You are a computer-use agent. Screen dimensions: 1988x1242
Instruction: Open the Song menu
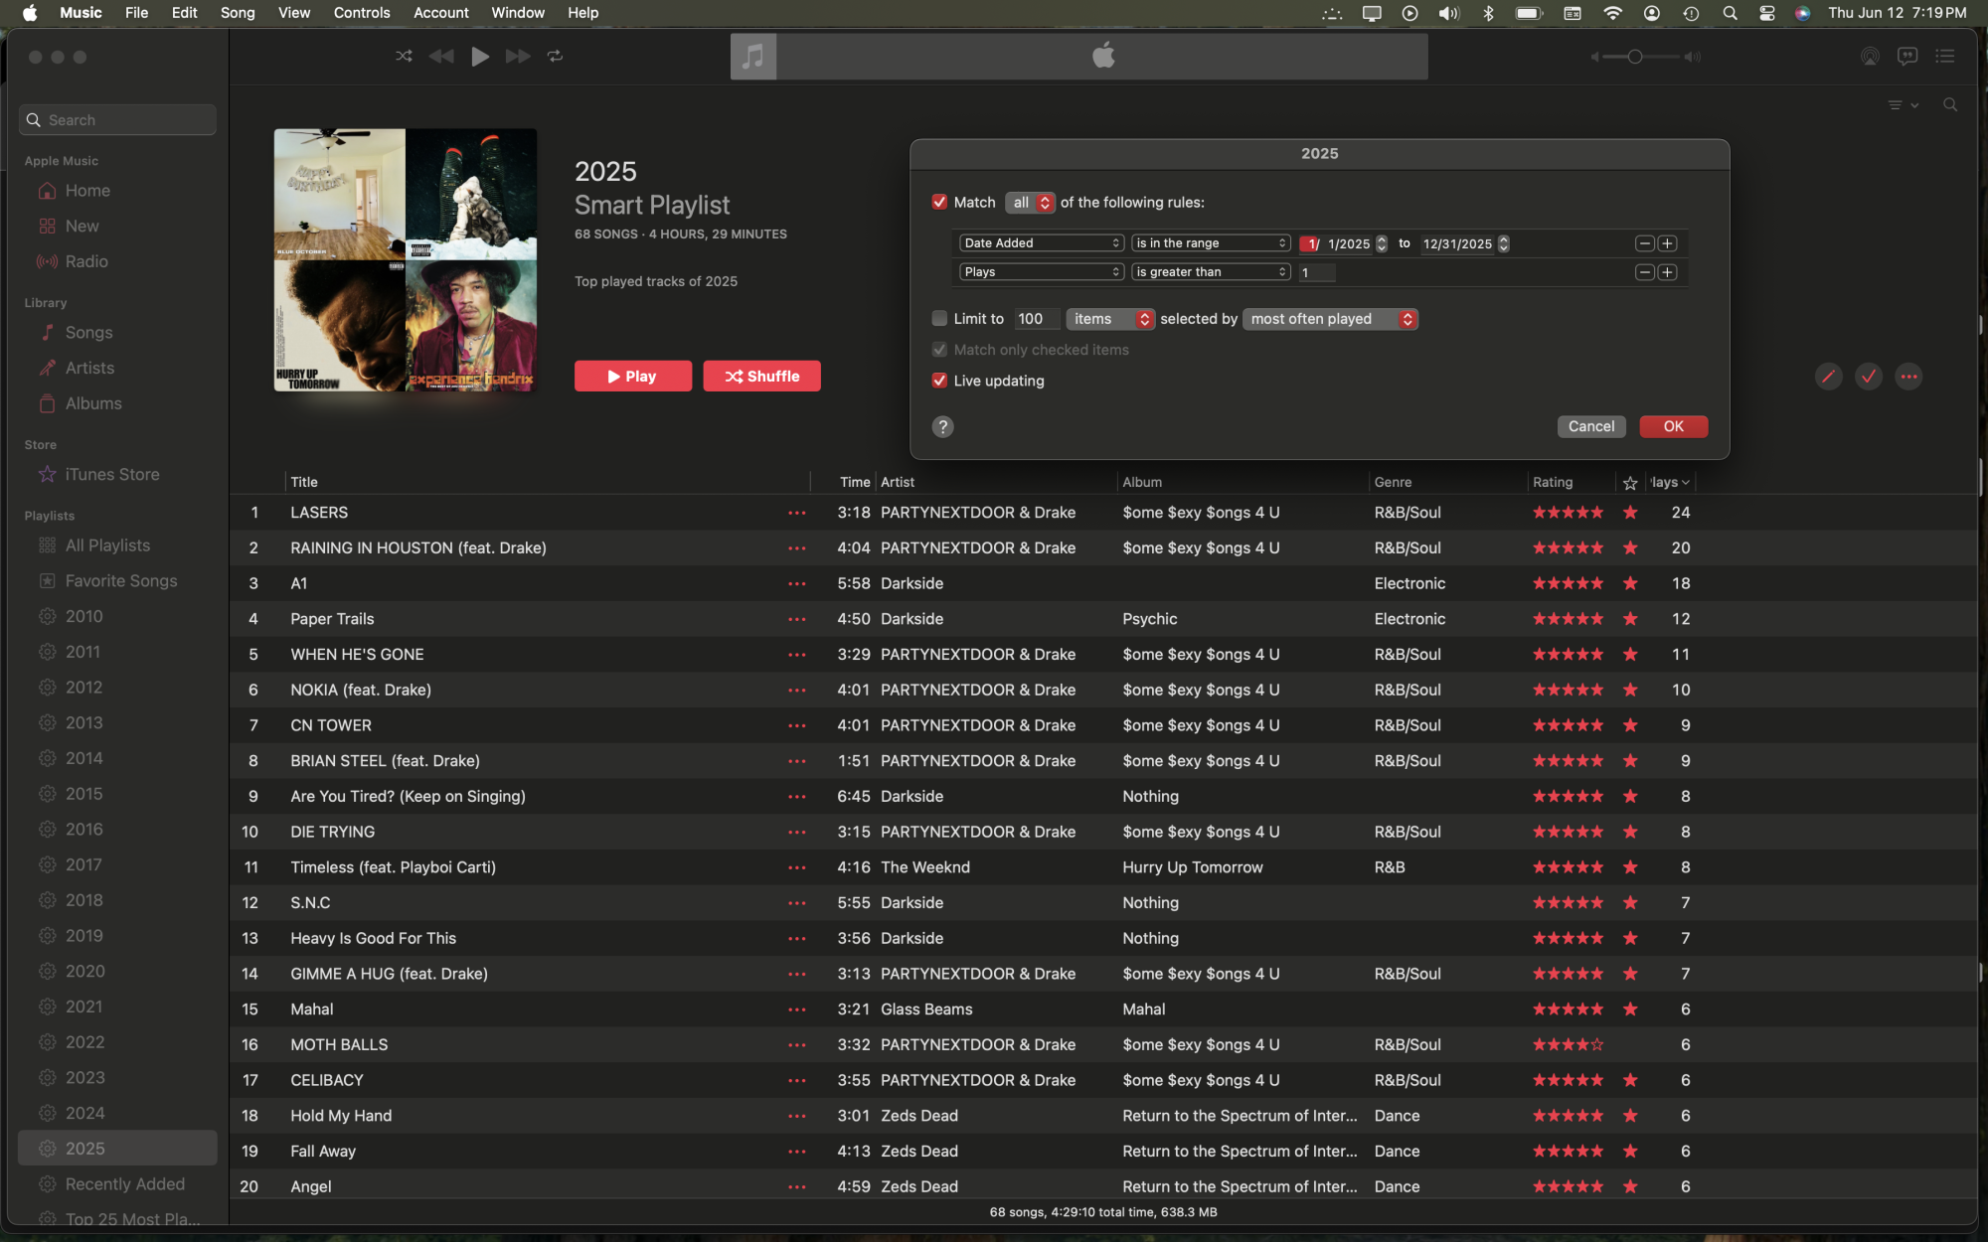coord(237,13)
